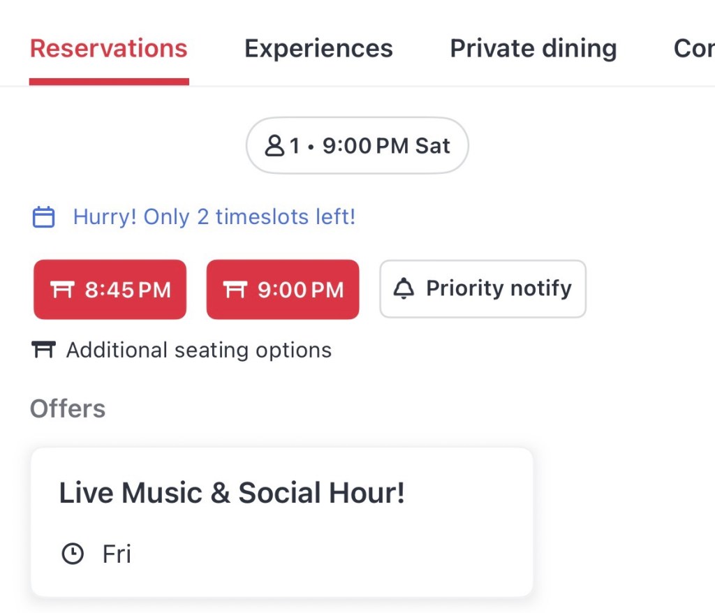The image size is (715, 613).
Task: Click the table icon on the 9:00 PM slot
Action: tap(235, 290)
